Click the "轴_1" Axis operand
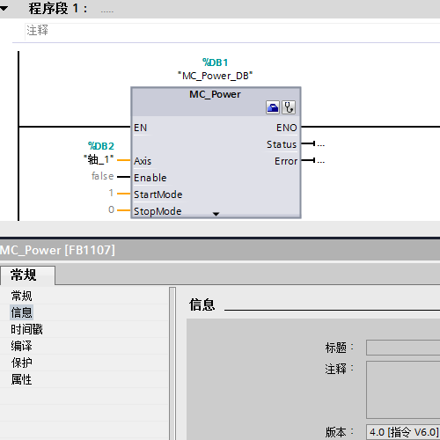Viewport: 440px width, 440px height. point(99,159)
